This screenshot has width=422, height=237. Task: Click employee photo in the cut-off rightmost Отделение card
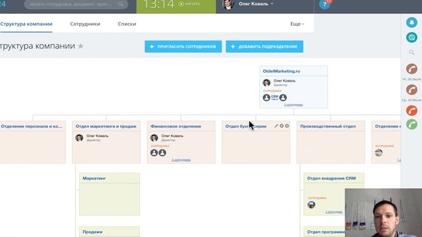378,153
